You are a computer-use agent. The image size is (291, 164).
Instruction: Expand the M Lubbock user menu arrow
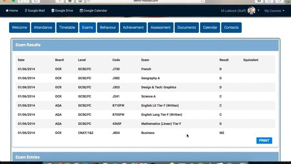tap(258, 10)
